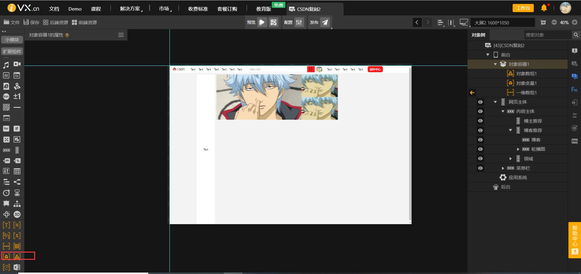Toggle visibility of 博主推荐
Image resolution: width=581 pixels, height=274 pixels.
pyautogui.click(x=480, y=121)
